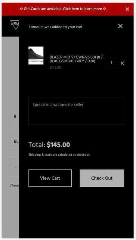Close the cart drawer with the X
The height and width of the screenshot is (240, 136).
[120, 26]
